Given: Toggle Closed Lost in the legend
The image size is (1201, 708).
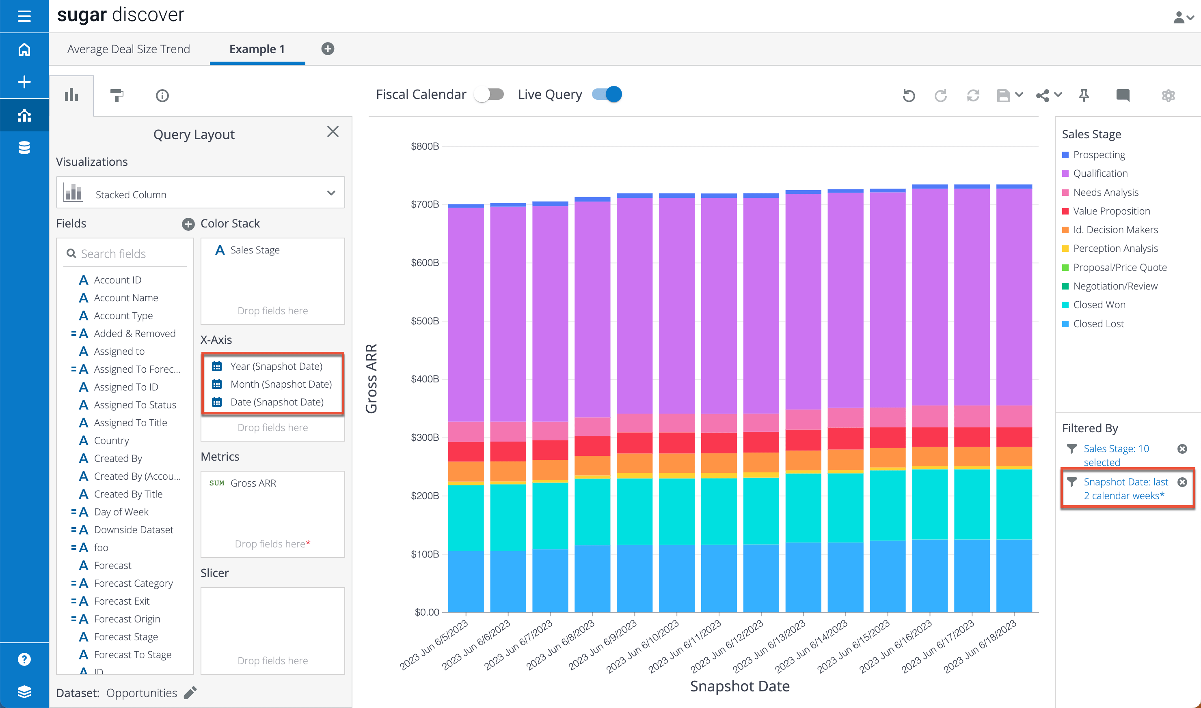Looking at the screenshot, I should tap(1093, 324).
